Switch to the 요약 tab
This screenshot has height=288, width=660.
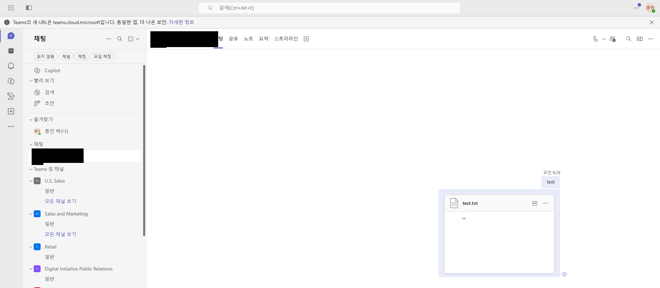[x=264, y=39]
